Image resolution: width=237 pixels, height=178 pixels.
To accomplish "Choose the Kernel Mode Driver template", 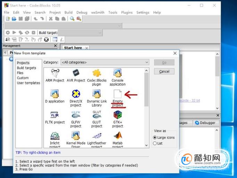I will pyautogui.click(x=76, y=139).
